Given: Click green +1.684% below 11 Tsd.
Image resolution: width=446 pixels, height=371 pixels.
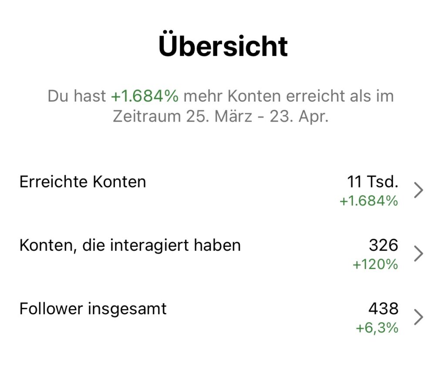Looking at the screenshot, I should pyautogui.click(x=368, y=201).
